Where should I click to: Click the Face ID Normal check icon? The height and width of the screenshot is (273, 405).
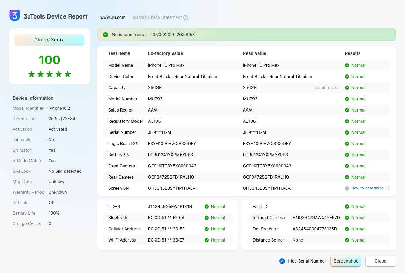347,207
